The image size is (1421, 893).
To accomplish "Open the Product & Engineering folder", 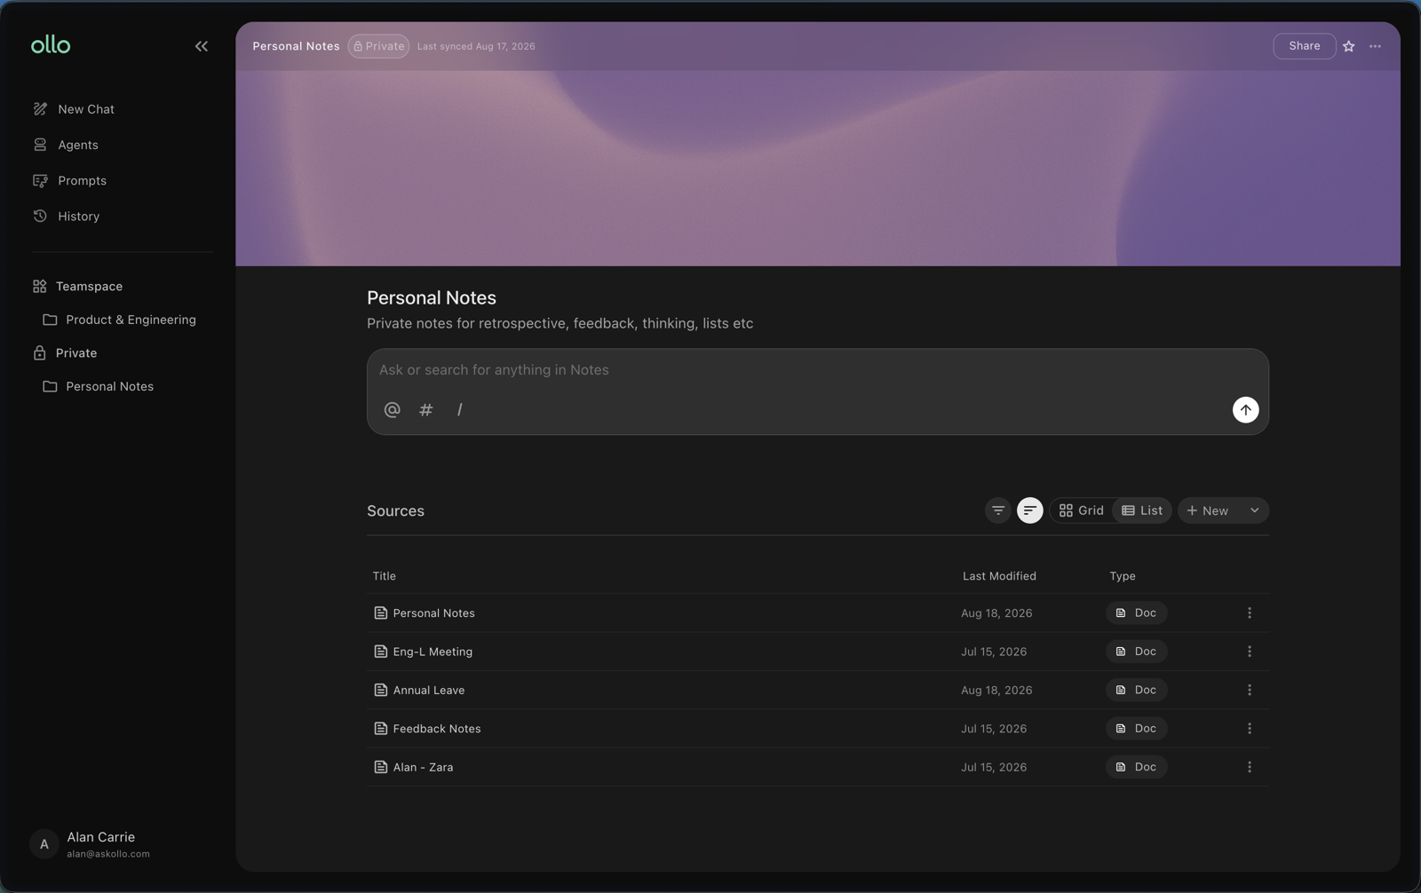I will click(119, 320).
